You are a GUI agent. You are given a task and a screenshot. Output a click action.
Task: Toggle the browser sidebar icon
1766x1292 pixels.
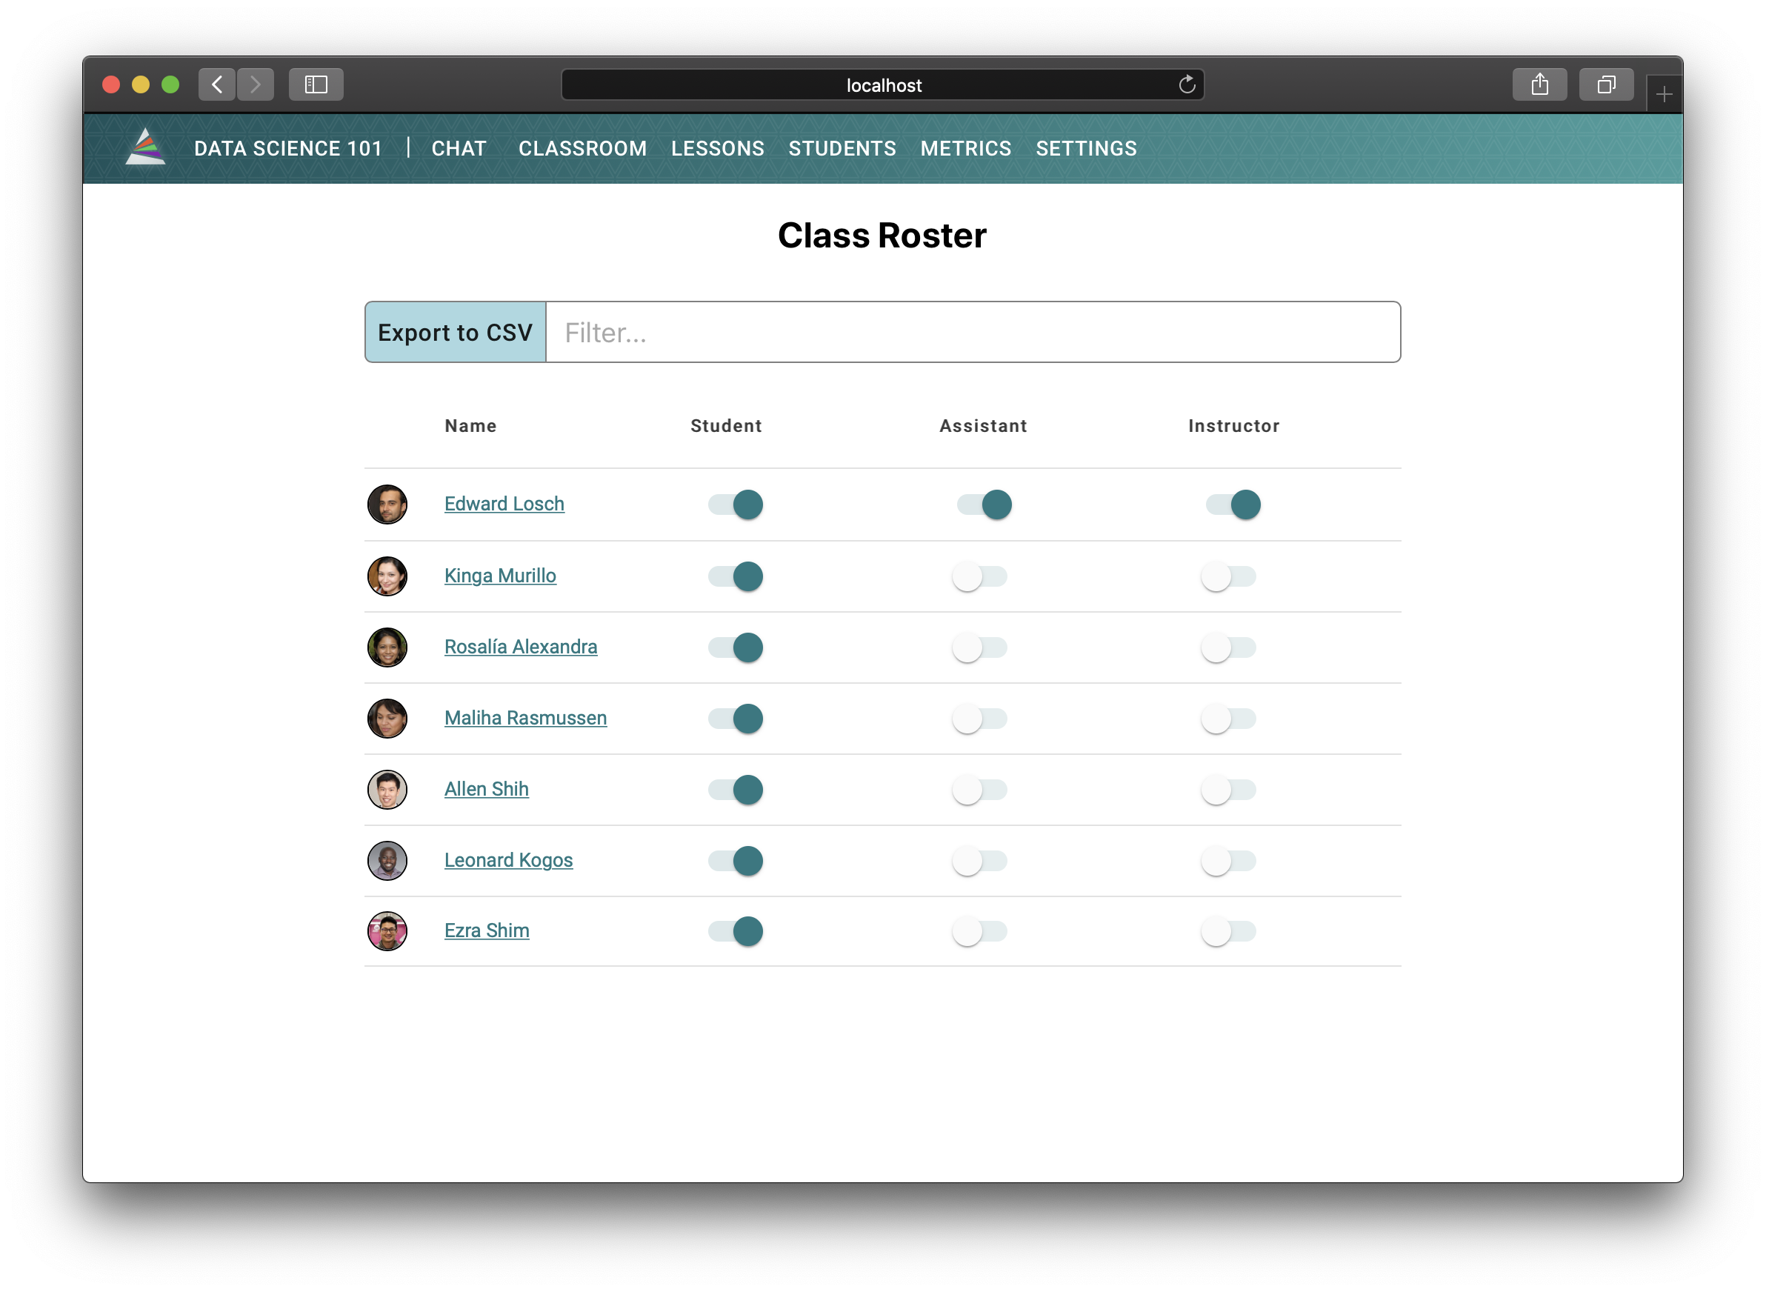316,84
